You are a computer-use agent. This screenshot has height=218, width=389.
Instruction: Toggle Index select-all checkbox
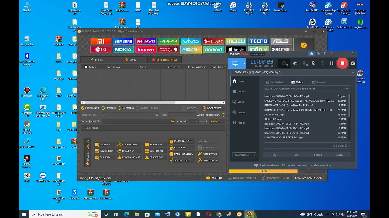coord(86,67)
